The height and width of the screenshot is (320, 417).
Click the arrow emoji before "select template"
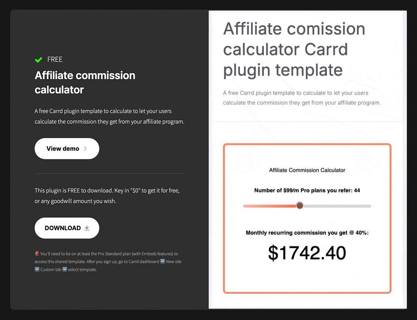click(x=65, y=270)
